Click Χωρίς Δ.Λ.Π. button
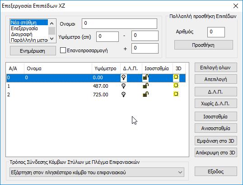243x185 pixels. 216,104
